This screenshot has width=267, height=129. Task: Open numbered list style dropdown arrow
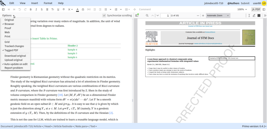121,10
